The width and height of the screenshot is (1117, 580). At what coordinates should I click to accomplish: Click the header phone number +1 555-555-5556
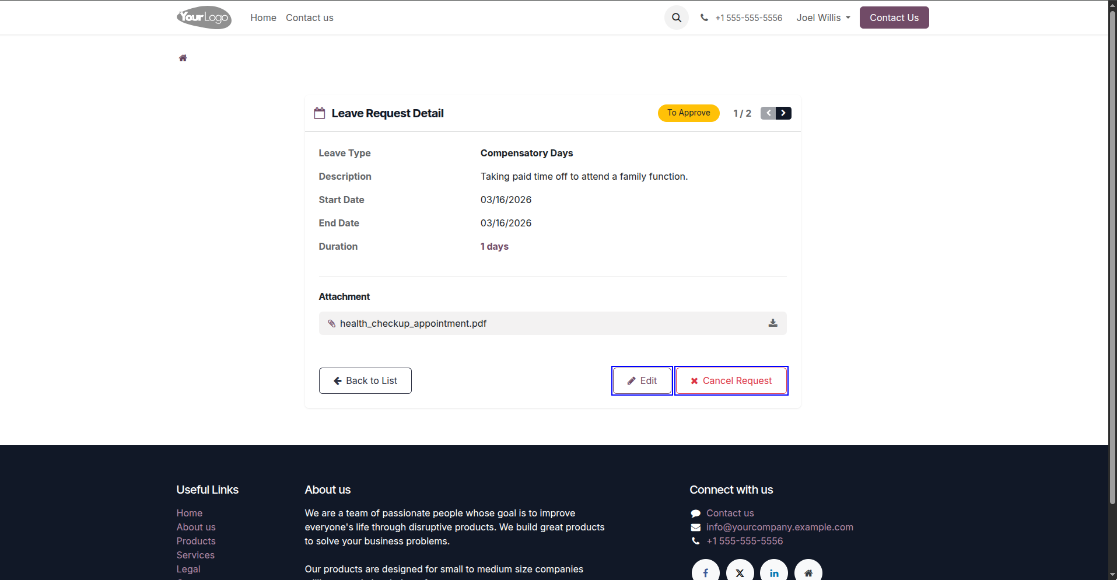[x=748, y=18]
